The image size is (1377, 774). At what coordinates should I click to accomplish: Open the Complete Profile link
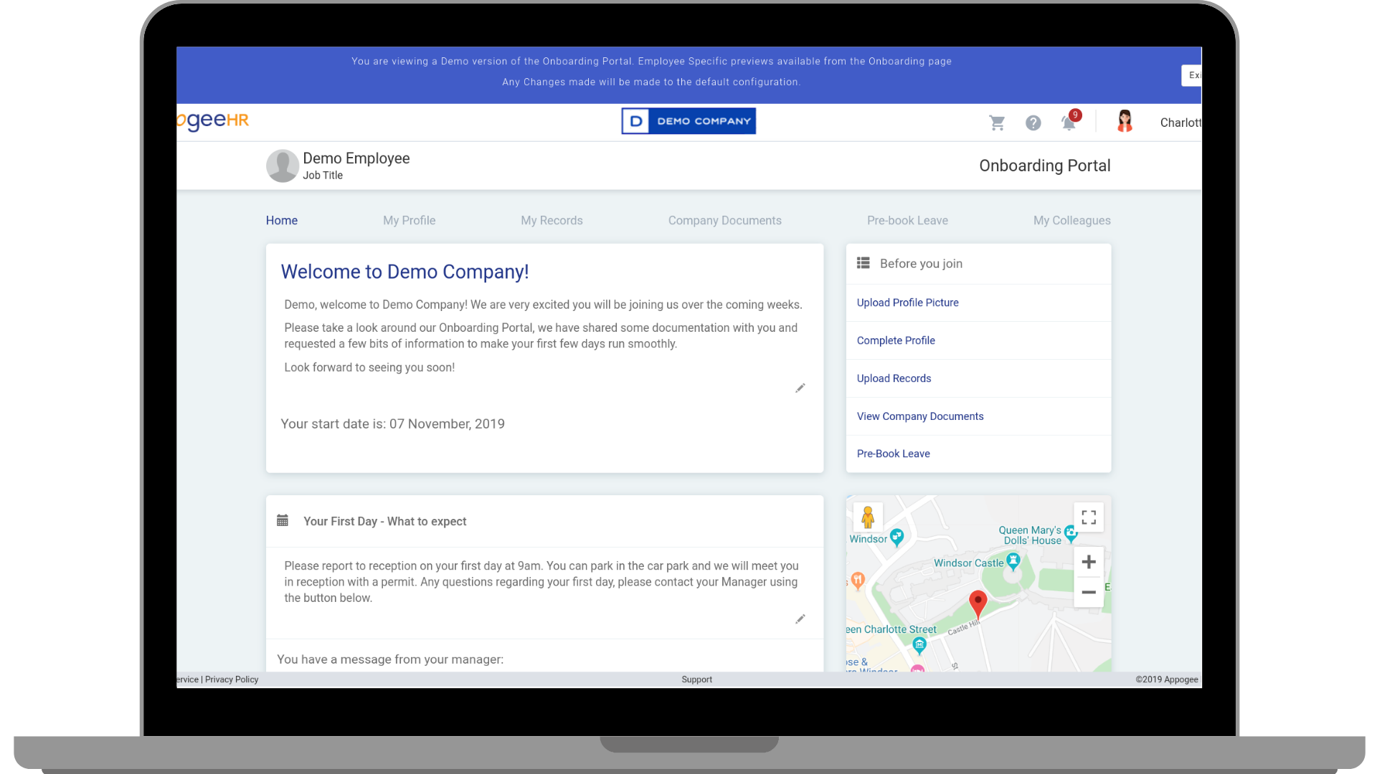point(896,340)
